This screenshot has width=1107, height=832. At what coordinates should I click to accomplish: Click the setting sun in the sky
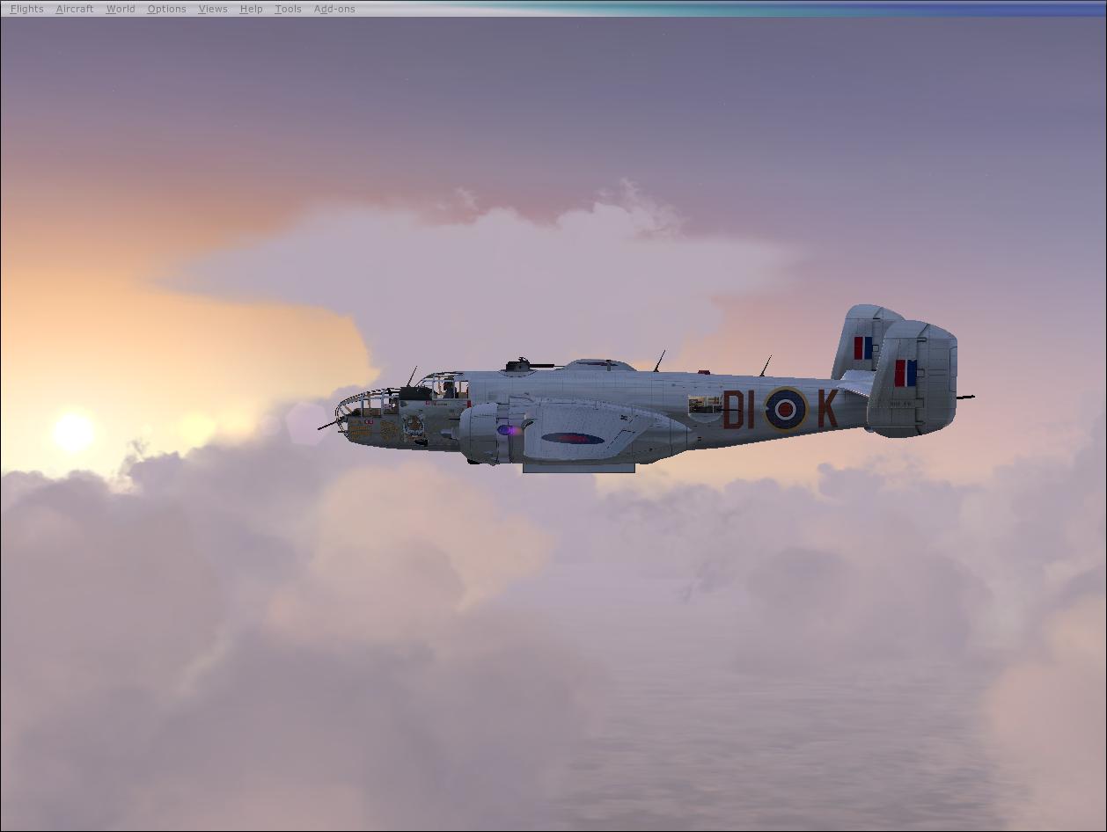73,432
